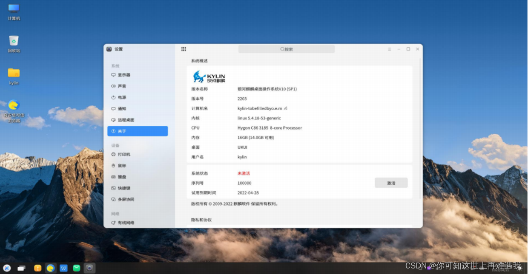528x274 pixels.
Task: Select the highlighted 关于 about item
Action: pos(138,131)
